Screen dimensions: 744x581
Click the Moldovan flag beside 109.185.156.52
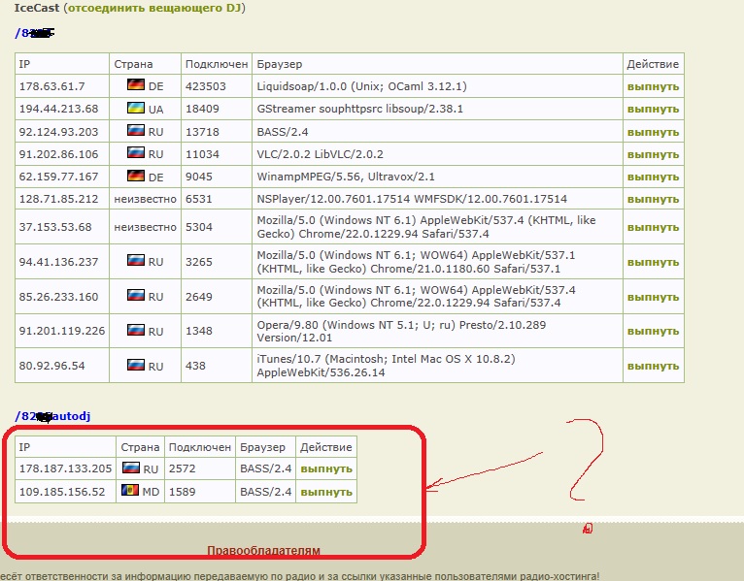(x=129, y=491)
